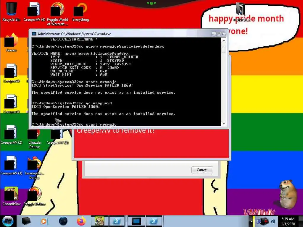The height and width of the screenshot is (227, 303).
Task: Launch Peggle World of Warcraft shortcut
Action: [57, 14]
